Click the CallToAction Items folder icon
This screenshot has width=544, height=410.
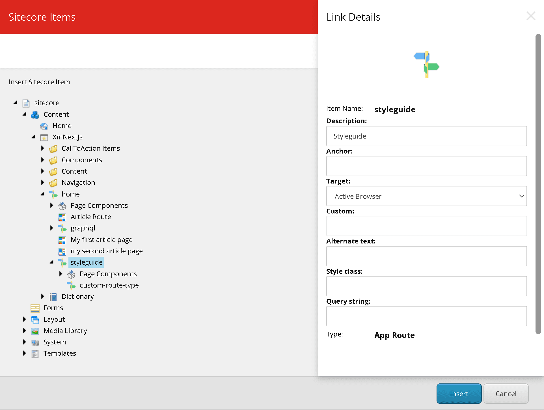click(53, 149)
